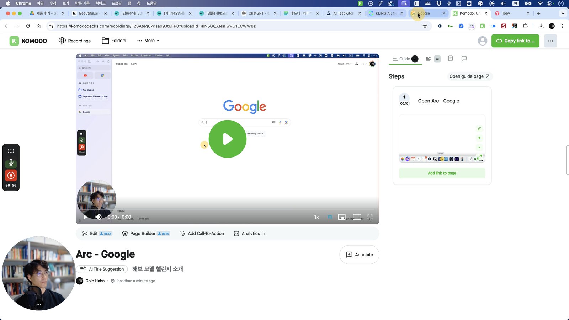
Task: Mute the video with the speaker icon
Action: pos(99,217)
